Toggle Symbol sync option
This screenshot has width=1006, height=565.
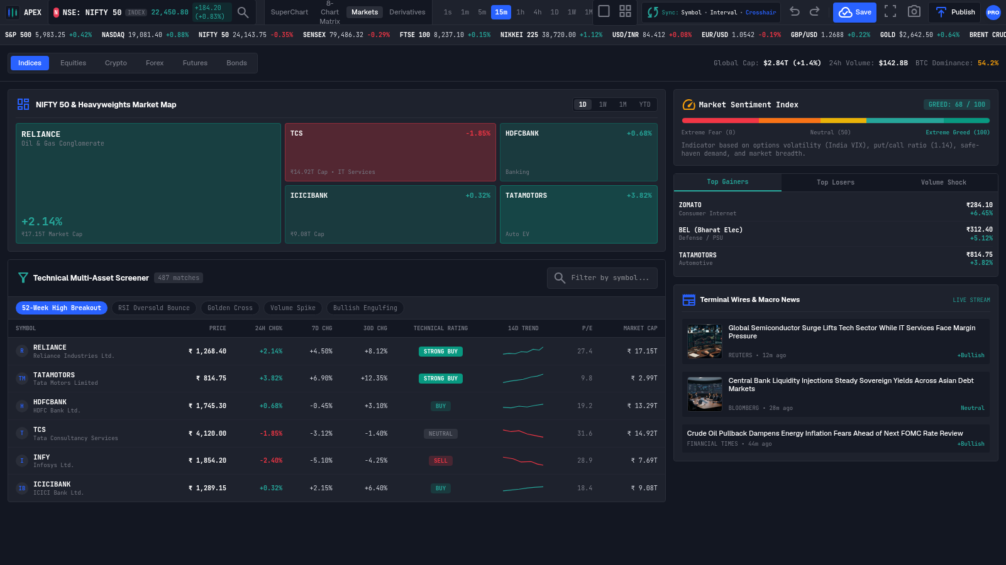click(691, 13)
